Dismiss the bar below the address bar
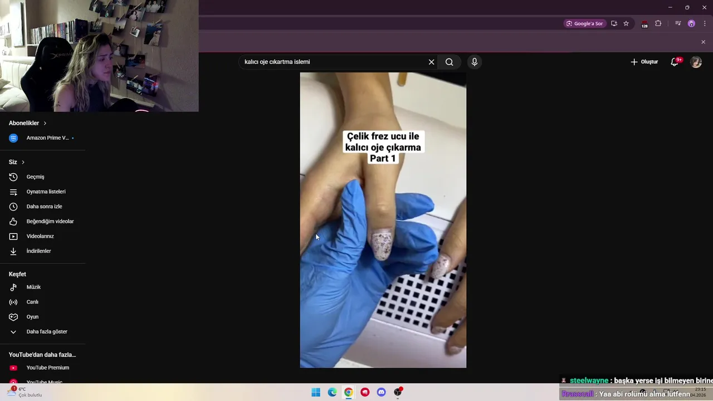Screen dimensions: 713x401 coord(703,42)
